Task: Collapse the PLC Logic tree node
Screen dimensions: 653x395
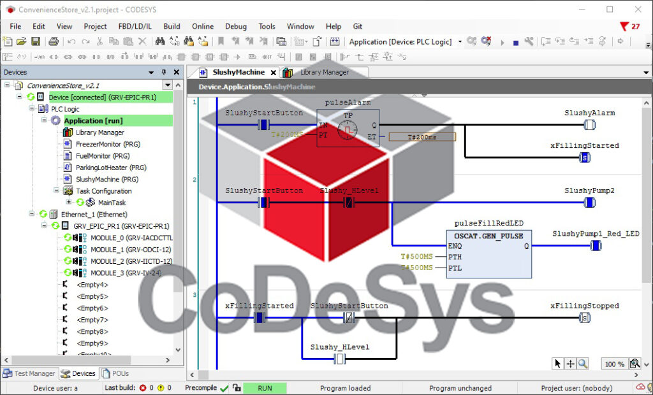Action: (31, 109)
